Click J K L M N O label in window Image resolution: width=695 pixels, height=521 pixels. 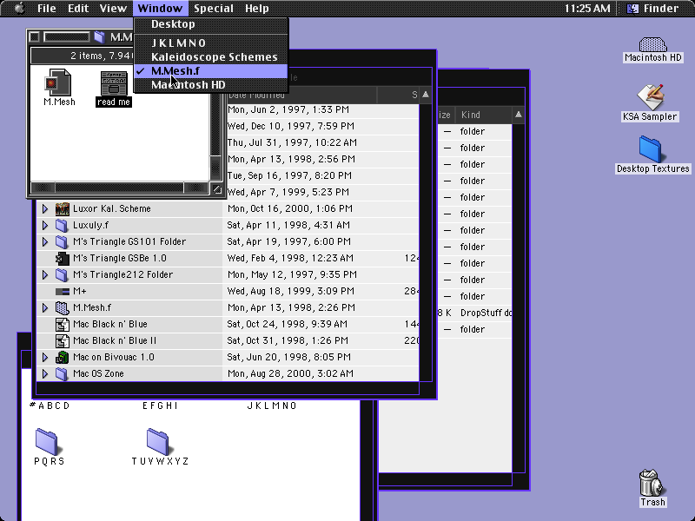[272, 406]
